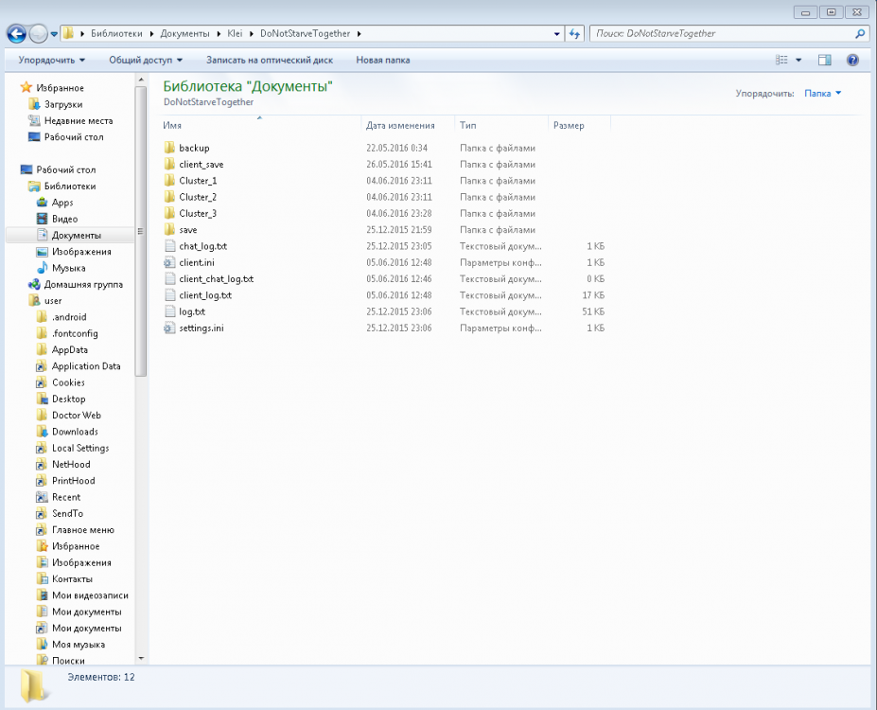Select the Cluster_3 folder icon
Viewport: 877px width, 710px height.
click(x=169, y=213)
